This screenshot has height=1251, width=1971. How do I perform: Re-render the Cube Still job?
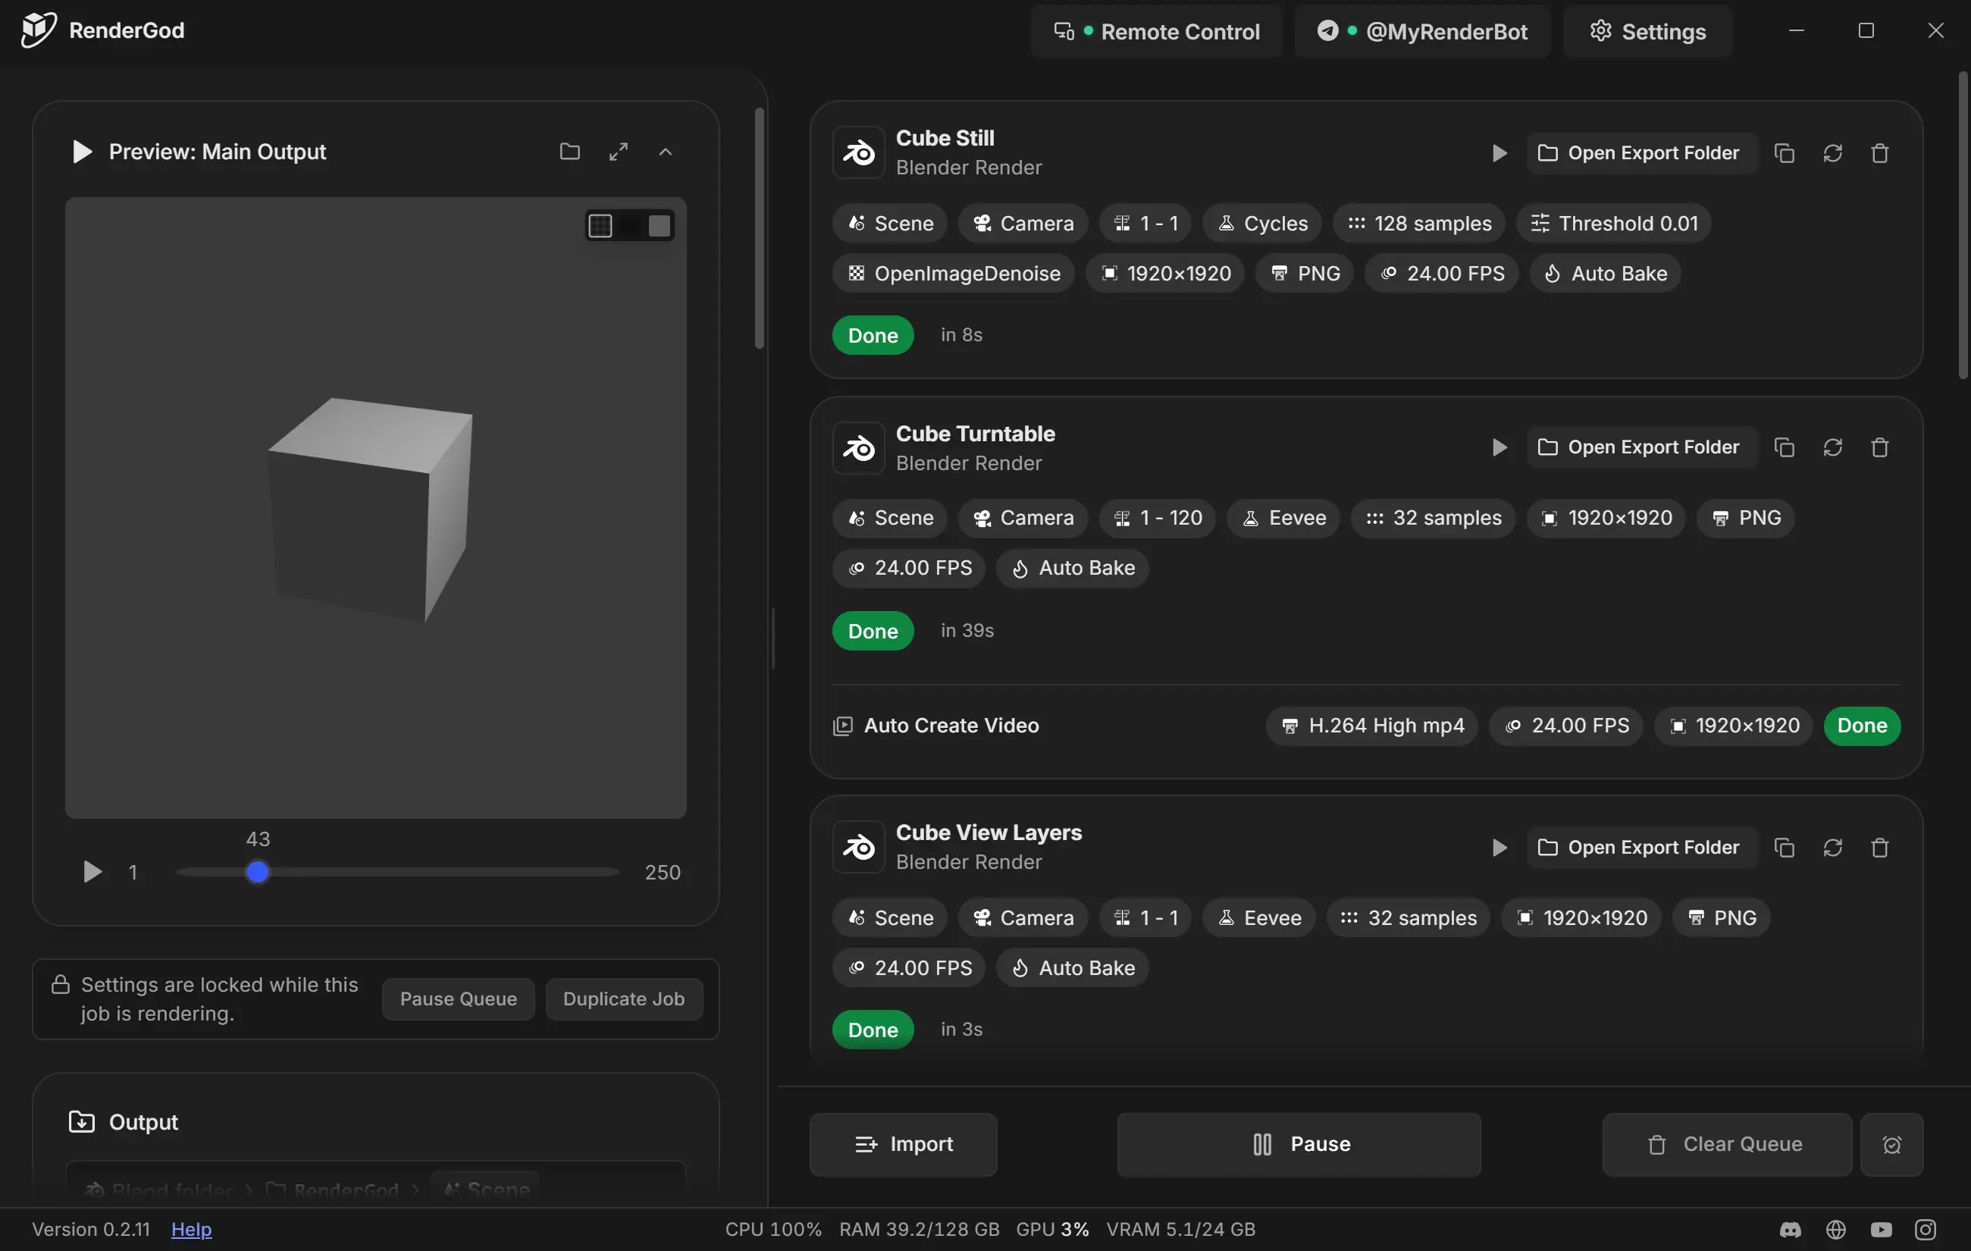[1833, 153]
